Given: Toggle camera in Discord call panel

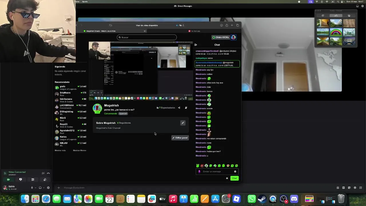Looking at the screenshot, I should (x=8, y=179).
